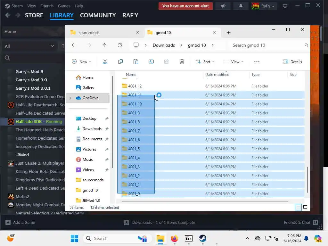Open 7-Zip from the taskbar

pyautogui.click(x=188, y=238)
